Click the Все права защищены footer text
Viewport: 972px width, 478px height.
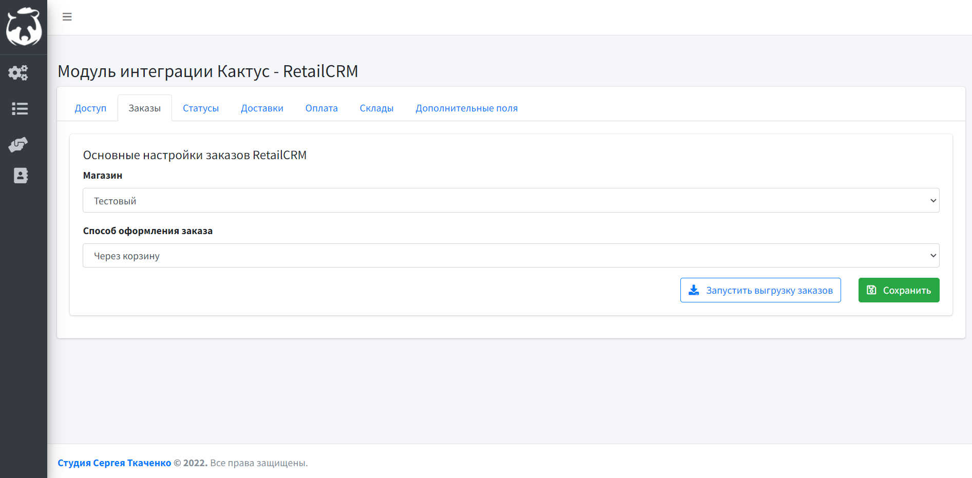[259, 463]
